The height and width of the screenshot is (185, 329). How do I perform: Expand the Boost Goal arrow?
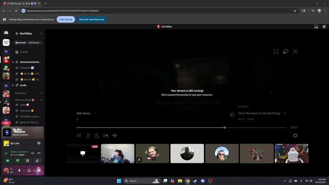click(41, 43)
